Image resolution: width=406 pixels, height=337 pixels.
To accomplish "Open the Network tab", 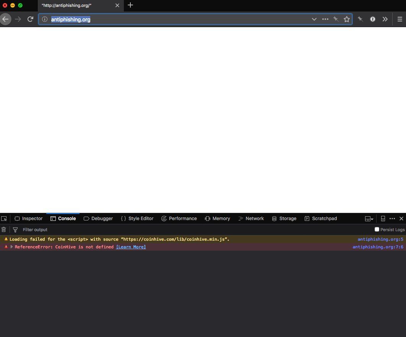I will click(251, 219).
